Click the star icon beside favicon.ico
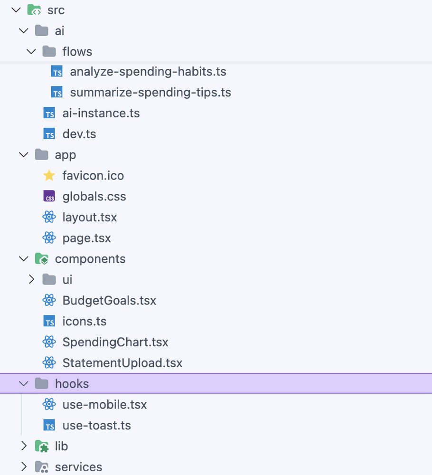Viewport: 432px width, 475px height. tap(49, 176)
